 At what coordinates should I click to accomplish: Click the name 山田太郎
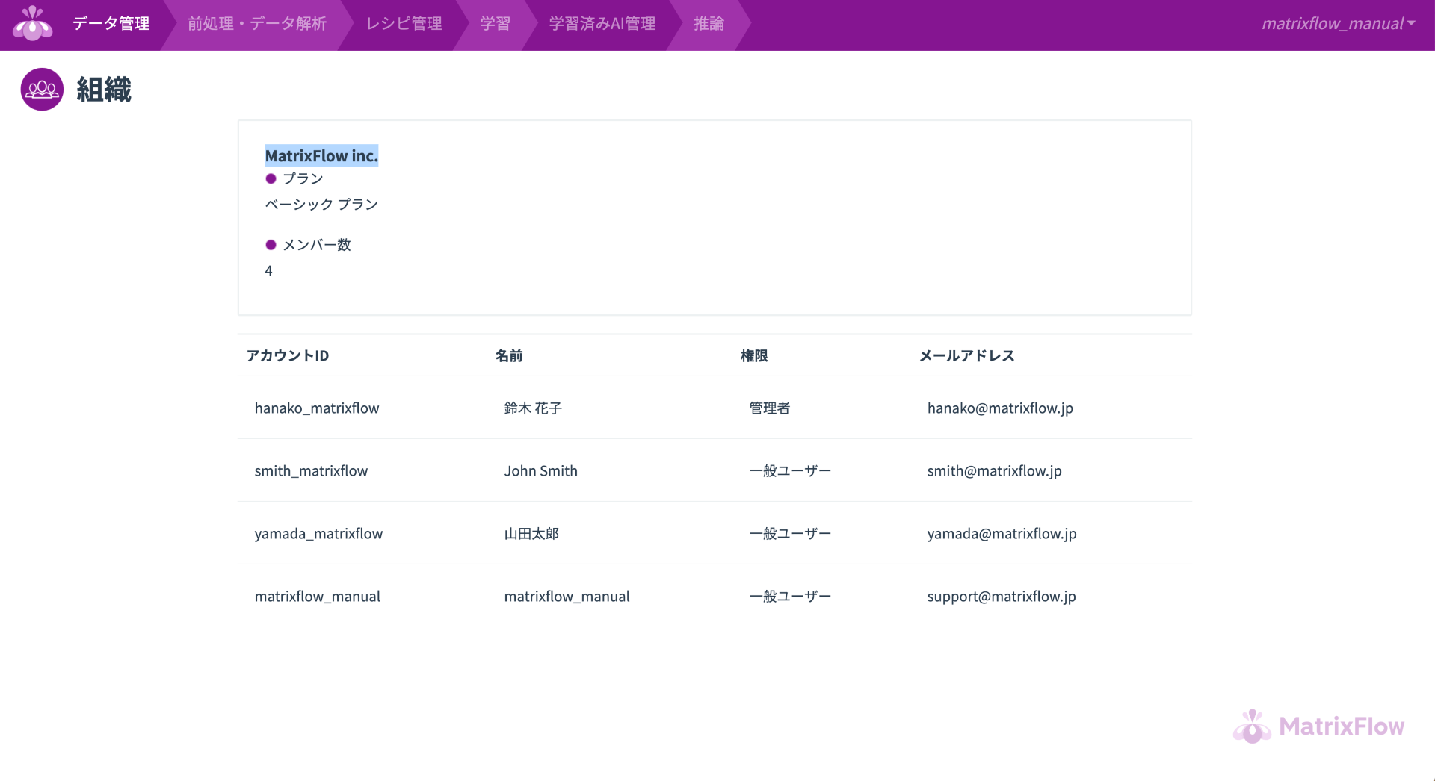click(531, 534)
